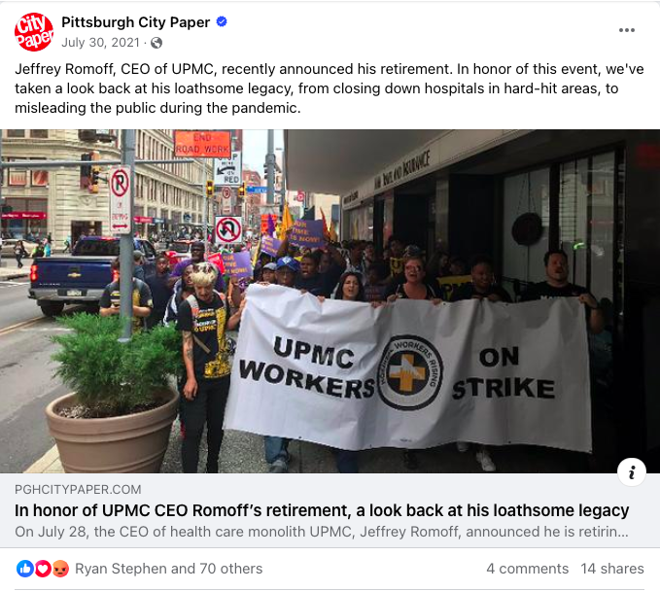Screen dimensions: 660x591
Task: Click the blue Like reaction icon
Action: (x=25, y=569)
